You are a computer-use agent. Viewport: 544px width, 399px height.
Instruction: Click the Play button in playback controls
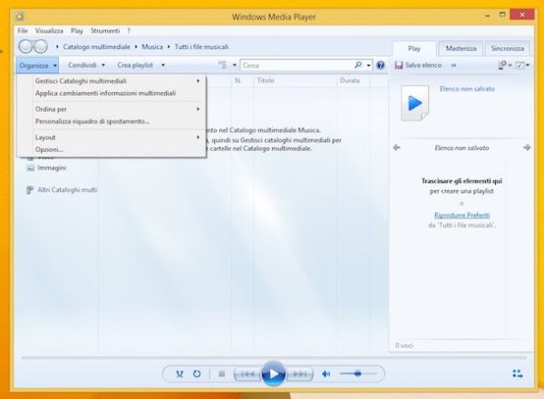coord(272,373)
